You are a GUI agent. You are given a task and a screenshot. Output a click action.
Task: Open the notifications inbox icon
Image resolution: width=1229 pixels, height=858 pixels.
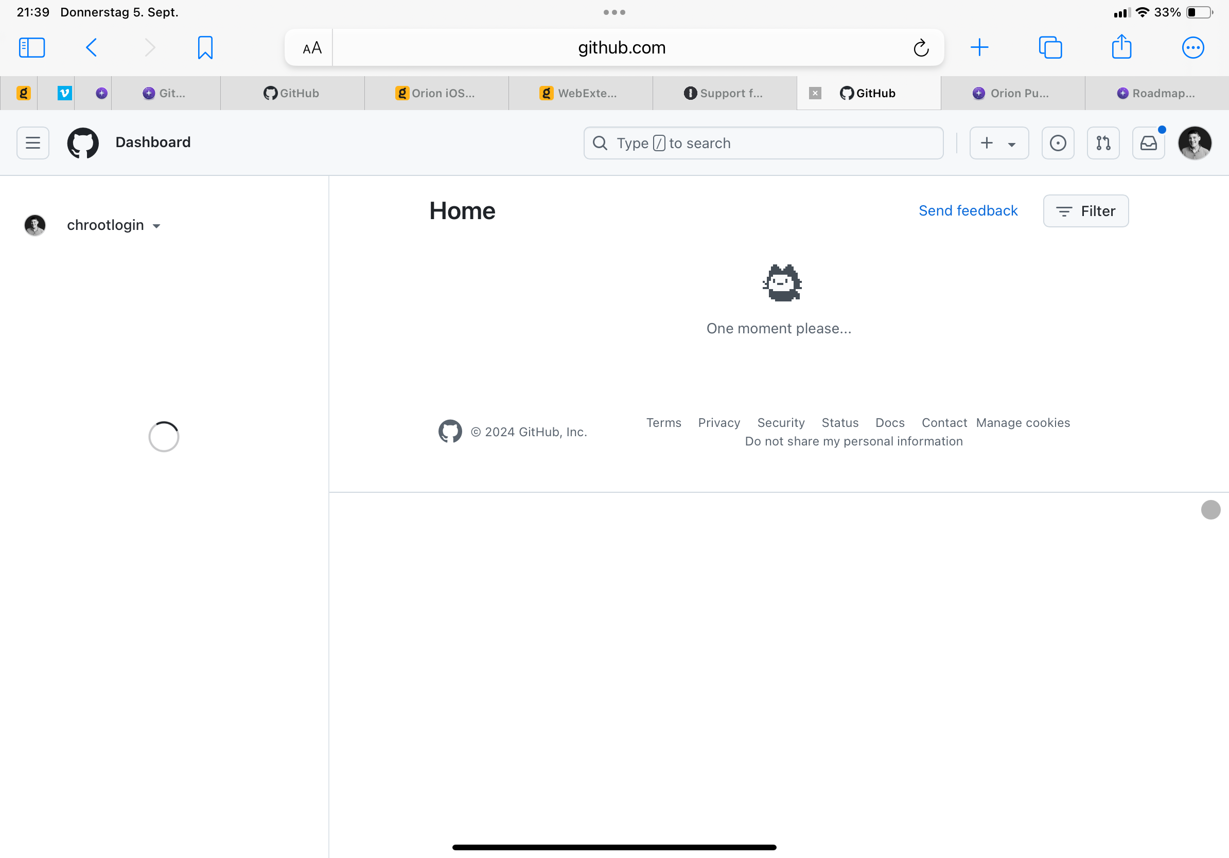tap(1148, 143)
